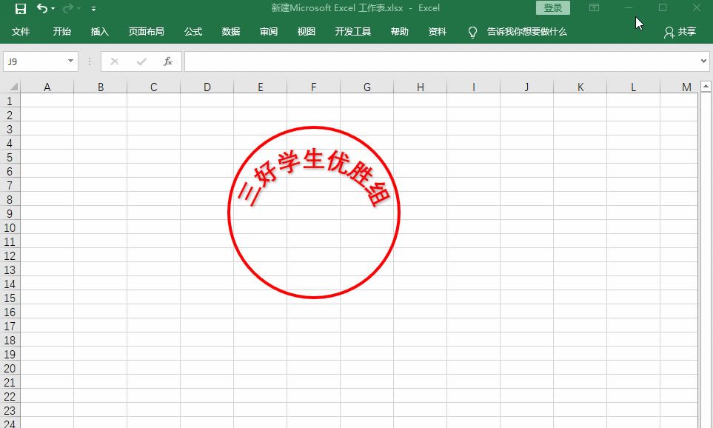Switch to the 公式 ribbon tab
The image size is (713, 428).
[193, 32]
